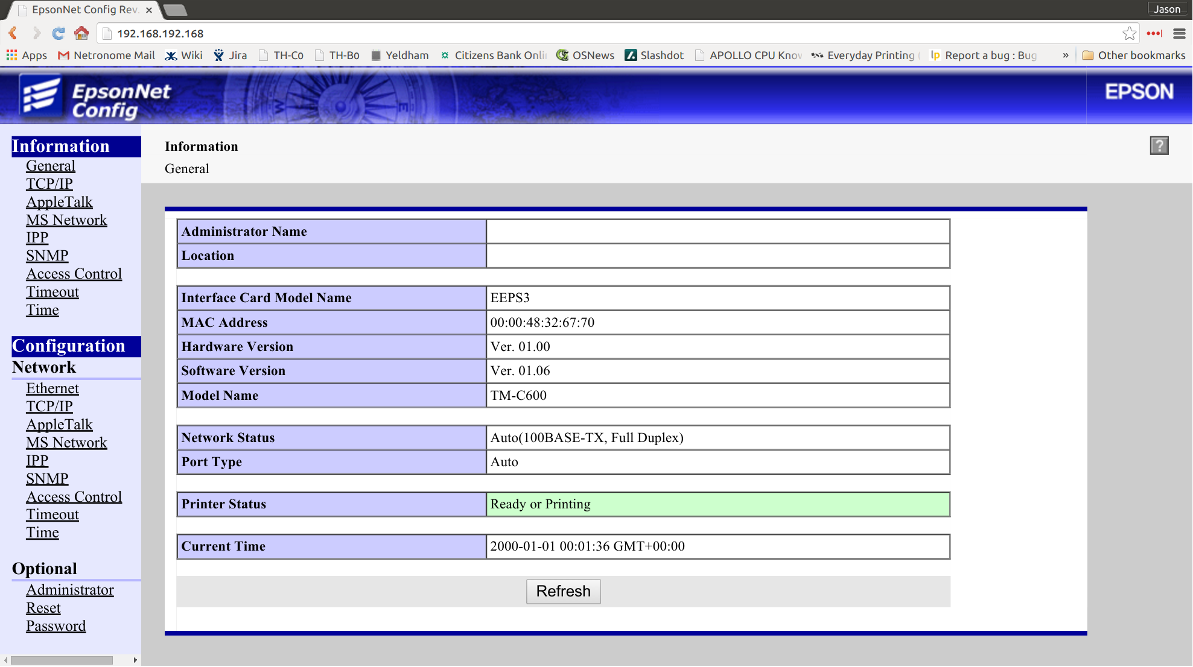Viewport: 1193px width, 667px height.
Task: Click the browser back arrow
Action: coord(13,33)
